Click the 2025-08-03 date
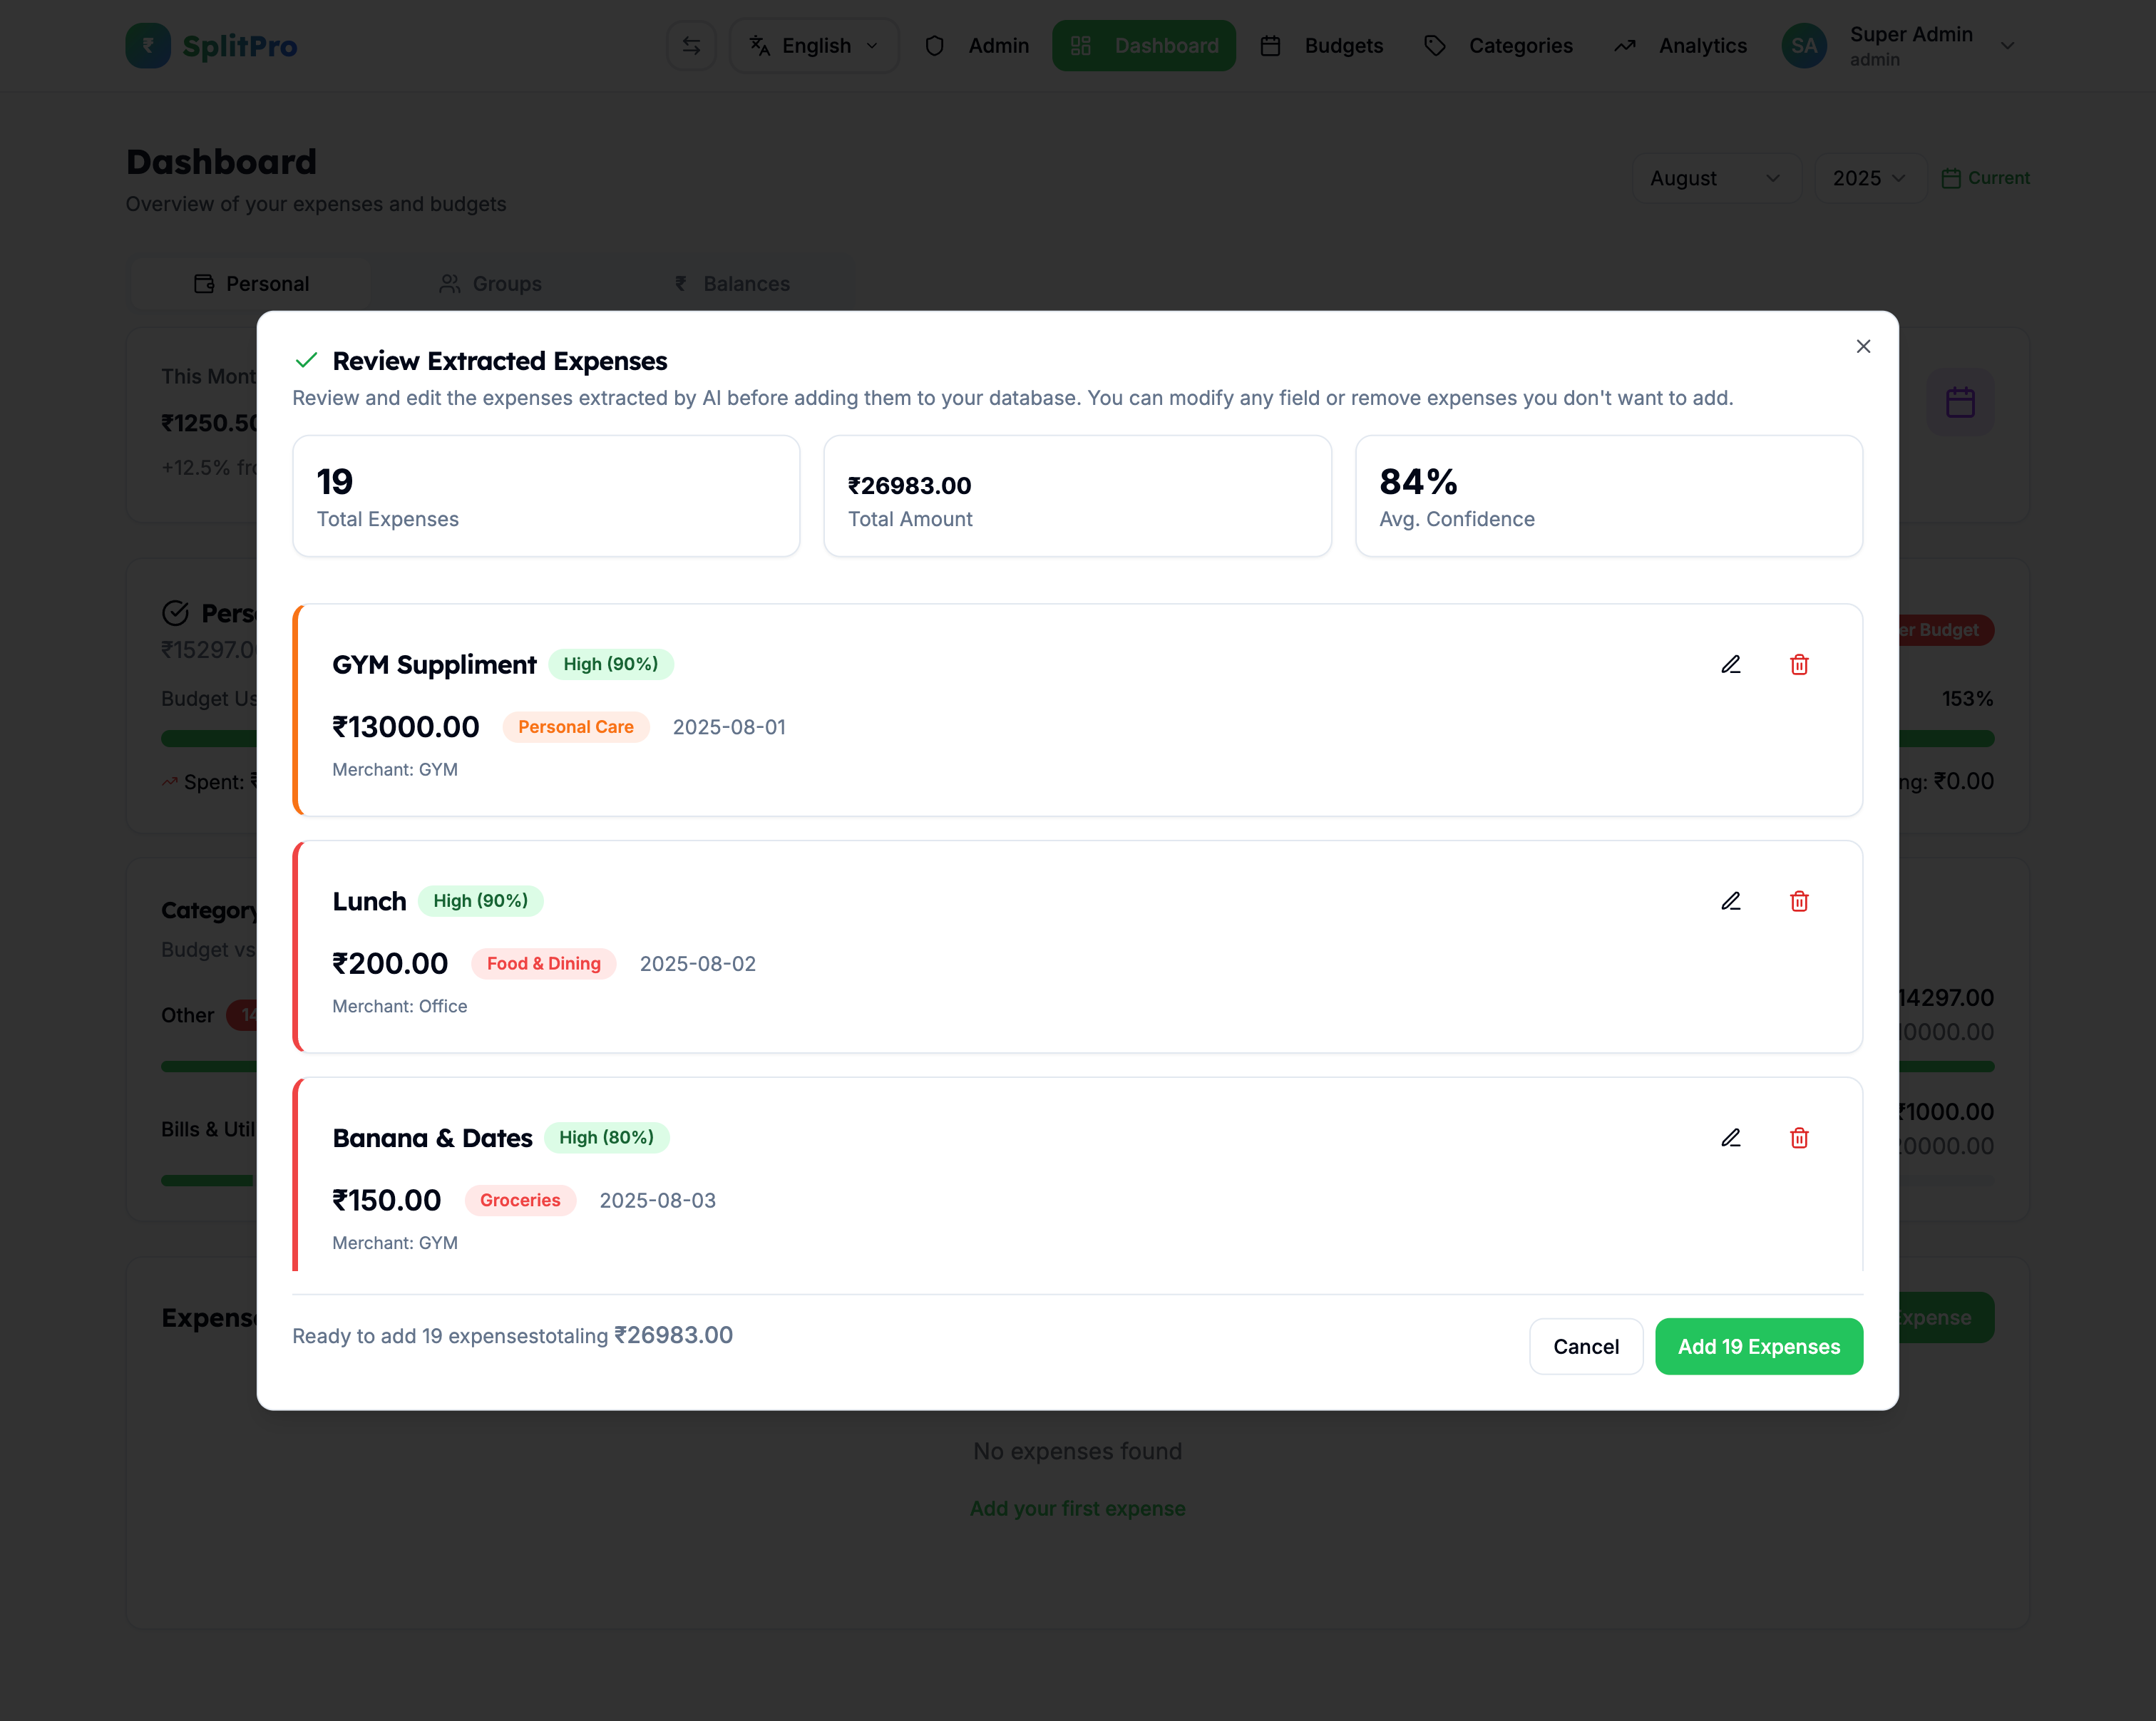This screenshot has width=2156, height=1721. click(x=657, y=1200)
